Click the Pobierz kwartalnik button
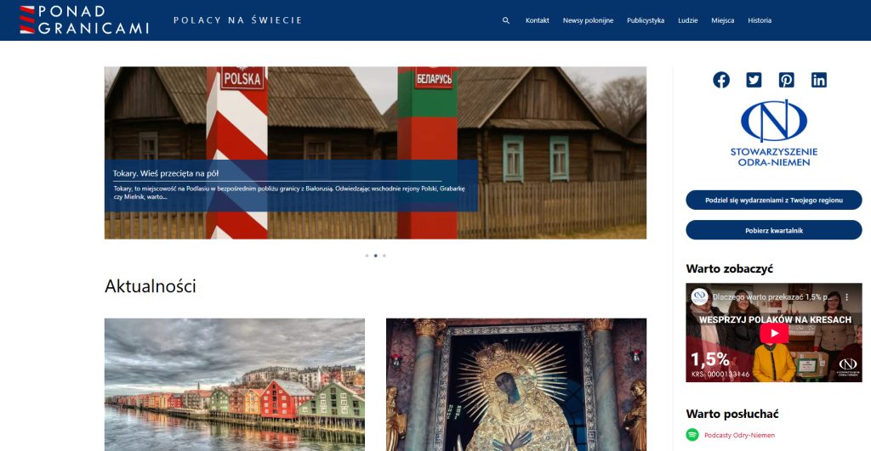Screen dimensions: 871x451 coord(774,230)
